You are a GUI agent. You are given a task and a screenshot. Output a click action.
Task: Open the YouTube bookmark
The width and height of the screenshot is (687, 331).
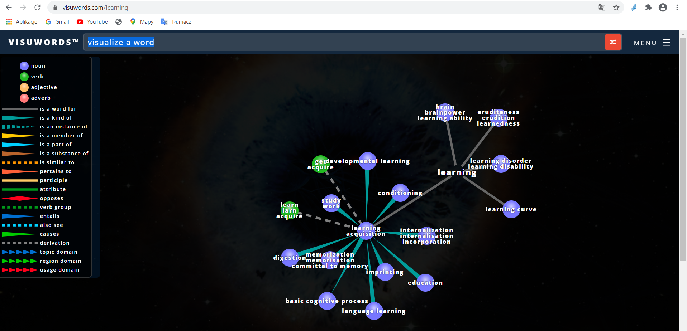[x=92, y=22]
